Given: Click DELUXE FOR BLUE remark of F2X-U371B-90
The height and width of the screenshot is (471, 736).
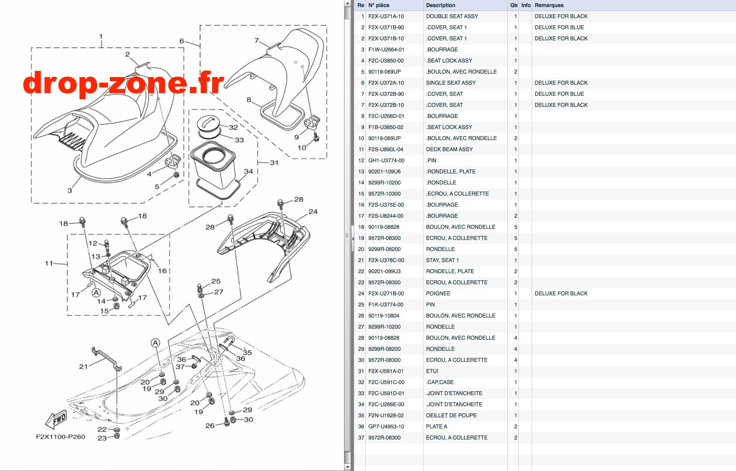Looking at the screenshot, I should click(559, 27).
